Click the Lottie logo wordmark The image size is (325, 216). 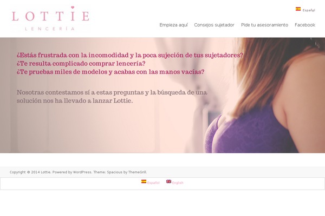(x=50, y=16)
